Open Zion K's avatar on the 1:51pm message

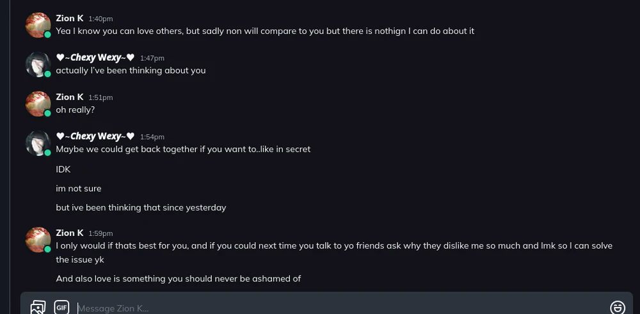[x=38, y=104]
